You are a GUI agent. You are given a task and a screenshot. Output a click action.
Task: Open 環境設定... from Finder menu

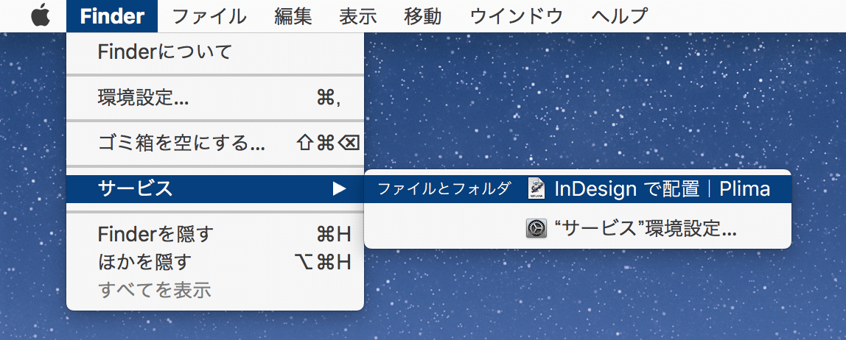(215, 98)
